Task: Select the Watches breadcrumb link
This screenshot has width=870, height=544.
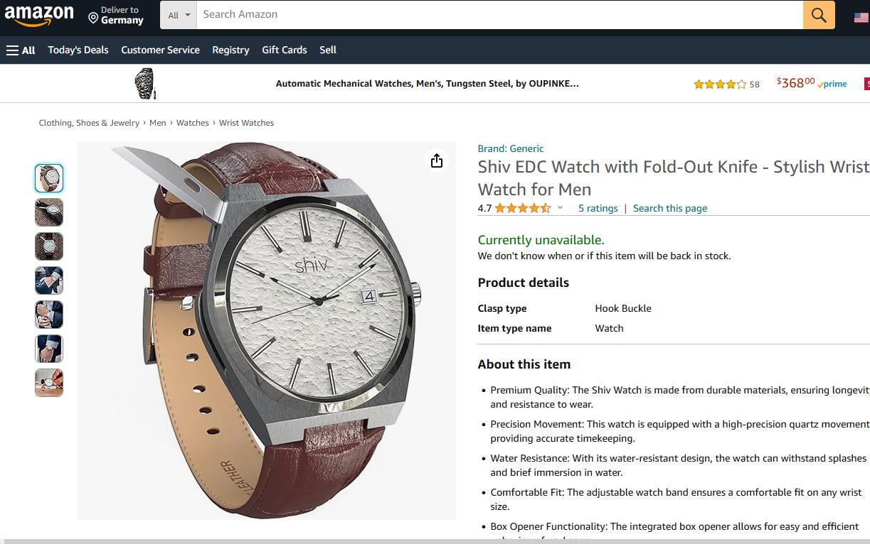Action: point(193,123)
